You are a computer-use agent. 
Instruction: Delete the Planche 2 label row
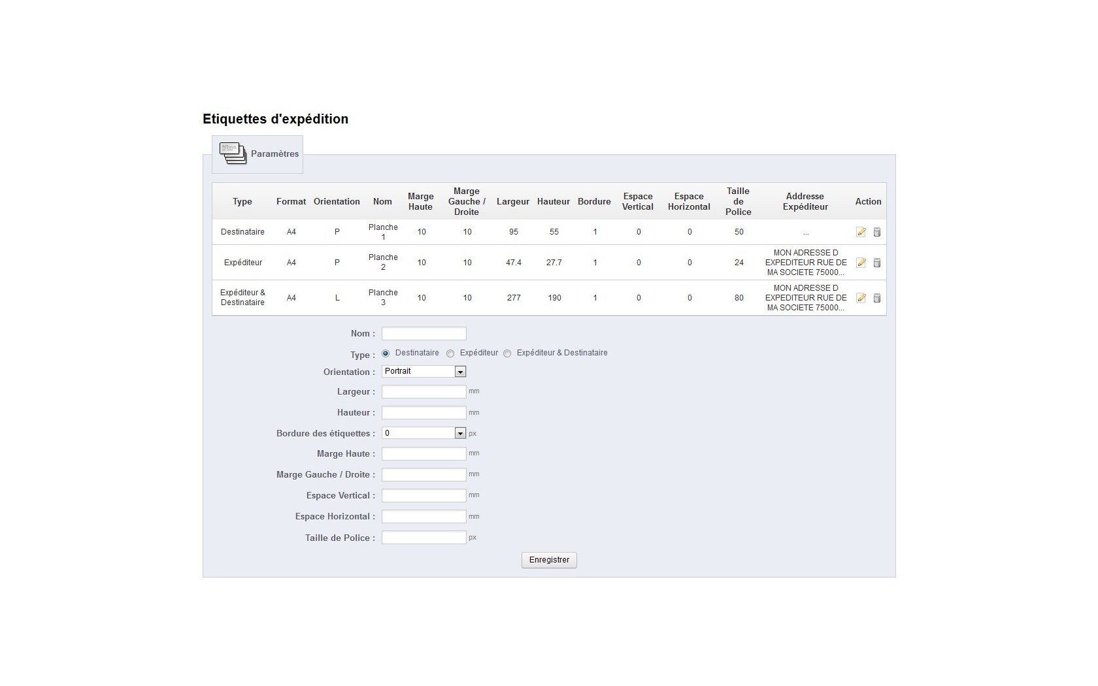877,263
